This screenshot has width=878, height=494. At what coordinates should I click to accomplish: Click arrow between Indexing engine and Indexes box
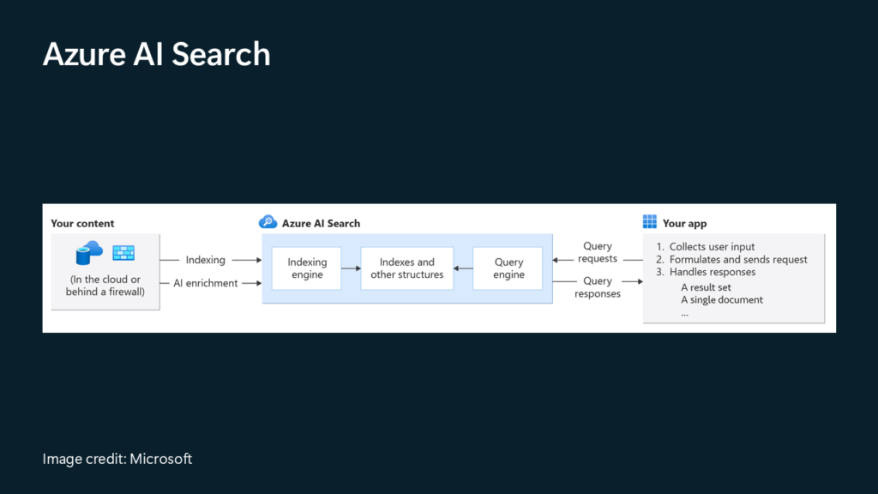(351, 268)
